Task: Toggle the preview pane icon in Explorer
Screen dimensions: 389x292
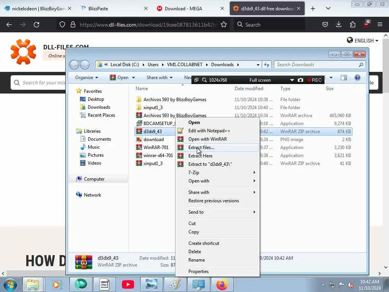Action: click(343, 78)
